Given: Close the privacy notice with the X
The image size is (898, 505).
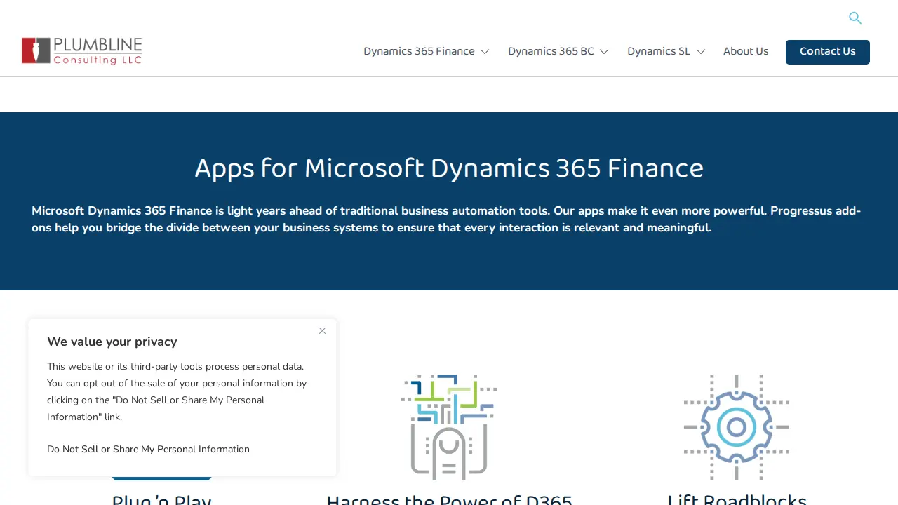Looking at the screenshot, I should click(x=322, y=331).
